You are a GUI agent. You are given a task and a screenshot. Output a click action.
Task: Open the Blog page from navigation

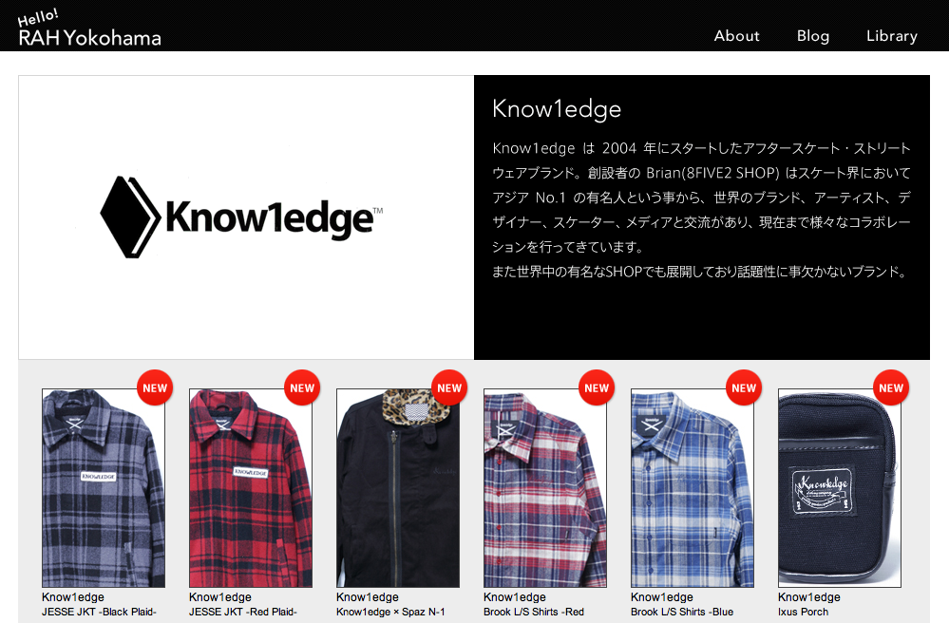(813, 36)
